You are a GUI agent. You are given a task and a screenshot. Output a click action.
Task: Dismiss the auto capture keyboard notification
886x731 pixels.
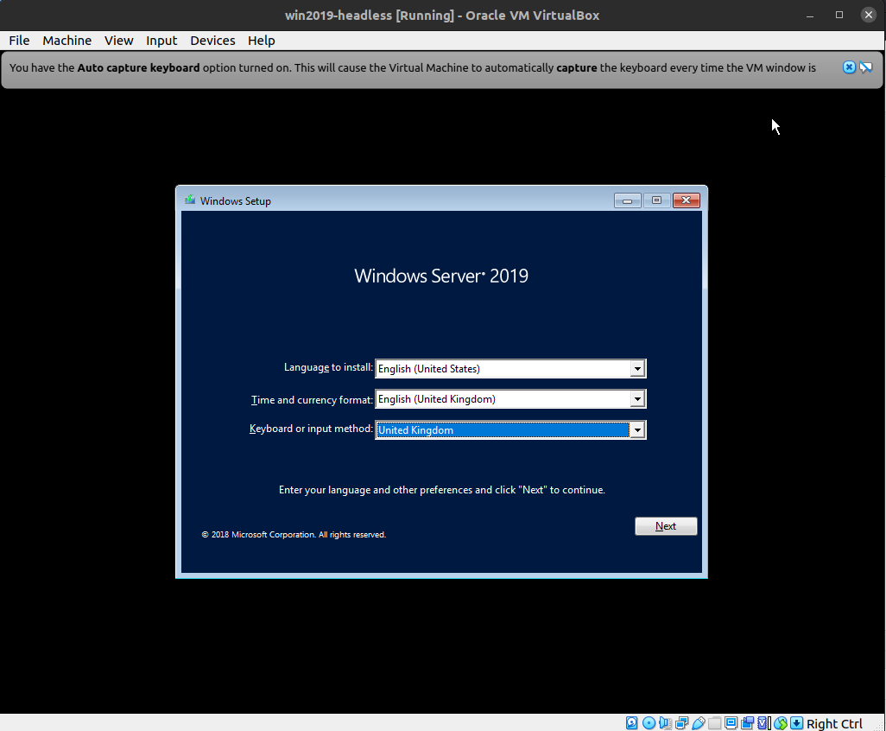pyautogui.click(x=849, y=67)
